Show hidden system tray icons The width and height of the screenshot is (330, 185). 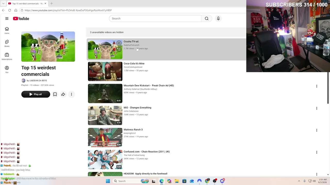(299, 181)
